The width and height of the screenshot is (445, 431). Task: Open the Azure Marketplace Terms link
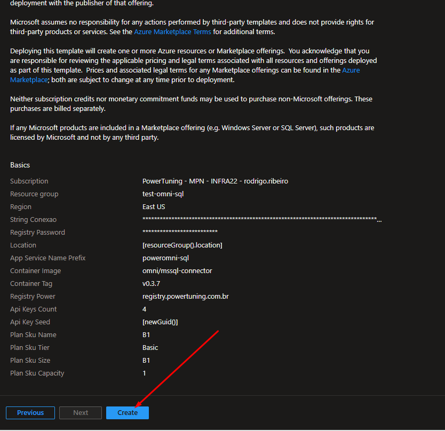click(x=172, y=32)
